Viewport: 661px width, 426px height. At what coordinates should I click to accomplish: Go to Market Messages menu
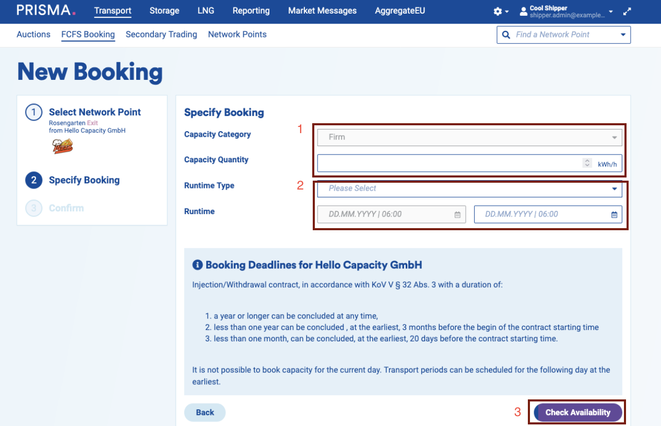click(x=322, y=10)
